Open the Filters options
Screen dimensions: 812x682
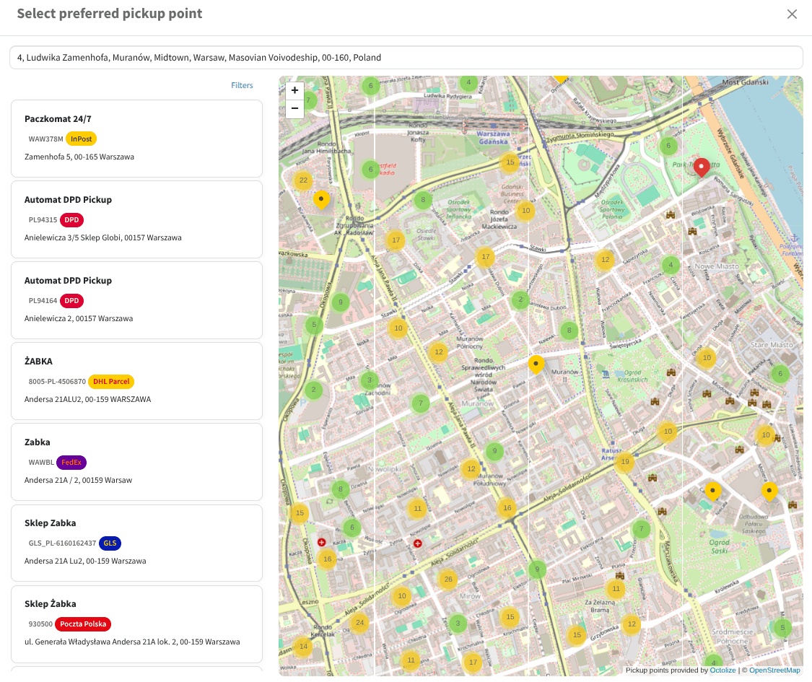[x=242, y=85]
